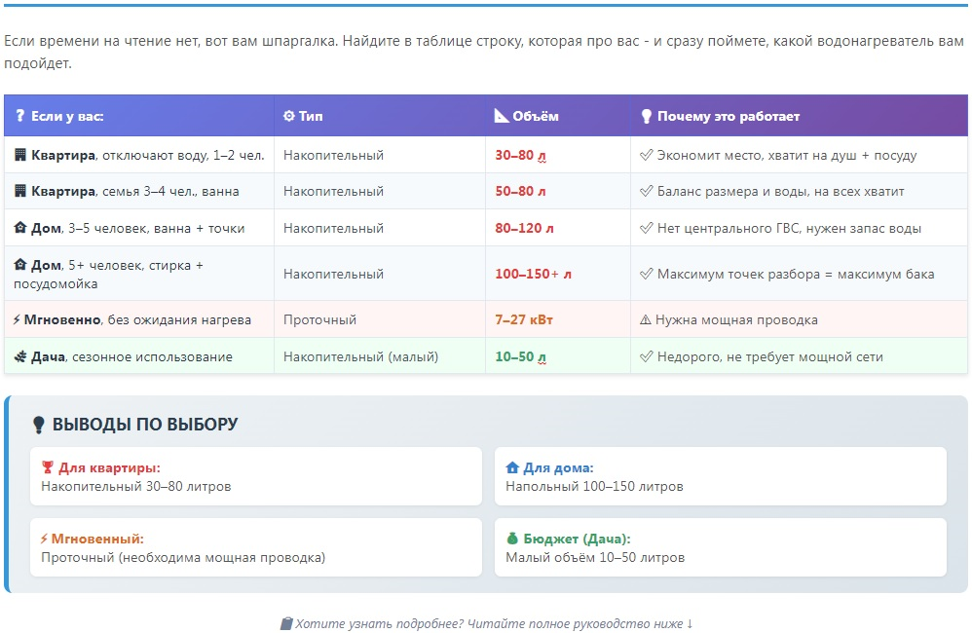The image size is (972, 633).
Task: Click the warning icon near Нужна мощная проводка
Action: pos(645,320)
